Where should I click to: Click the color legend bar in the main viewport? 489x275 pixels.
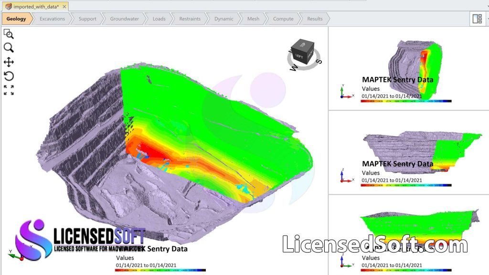point(160,270)
